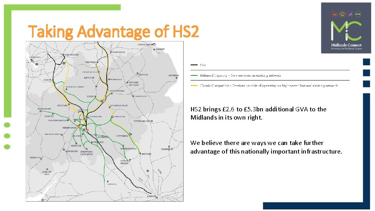Click the Liverpool label on the map
Screen dimensions: 375x211
tap(35, 57)
